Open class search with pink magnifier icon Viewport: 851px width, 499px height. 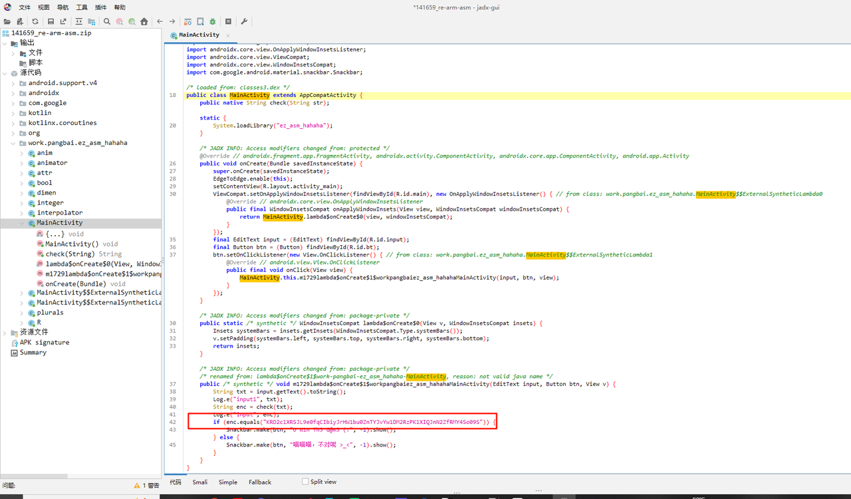[120, 21]
